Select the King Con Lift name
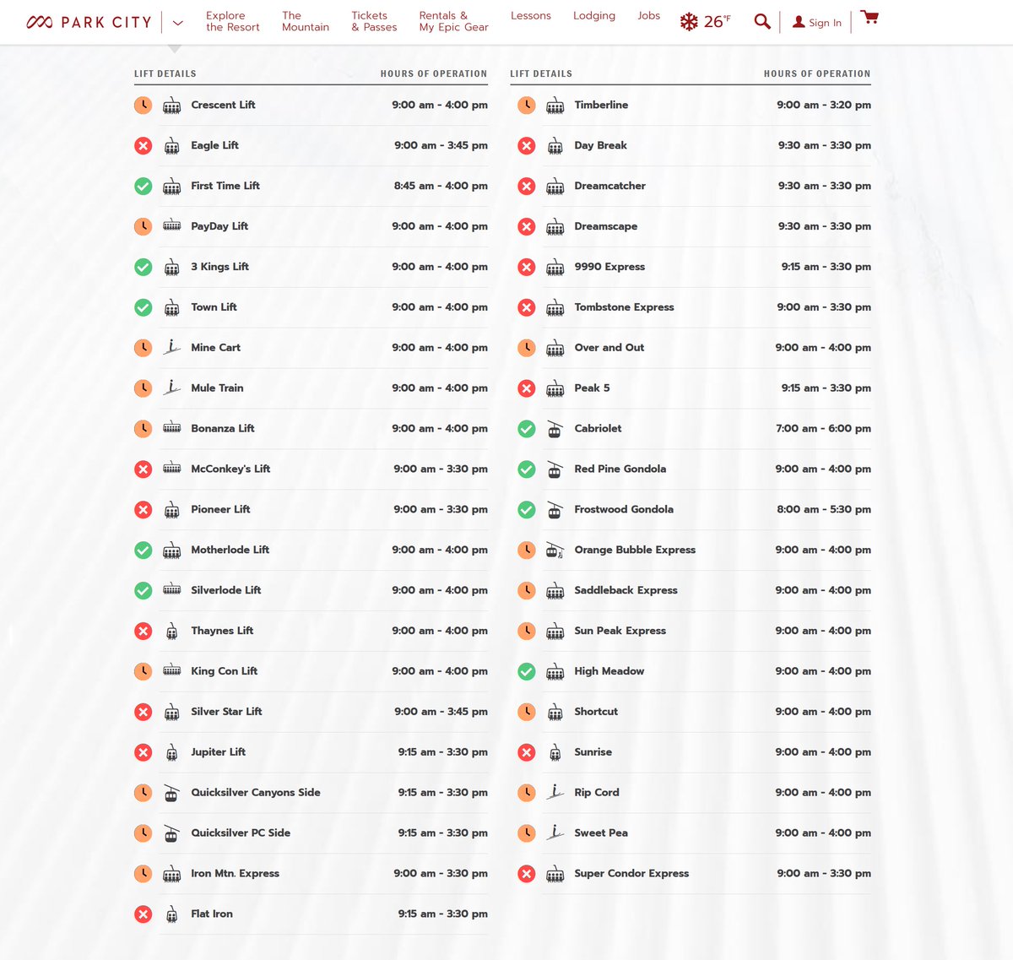Image resolution: width=1013 pixels, height=960 pixels. click(225, 671)
